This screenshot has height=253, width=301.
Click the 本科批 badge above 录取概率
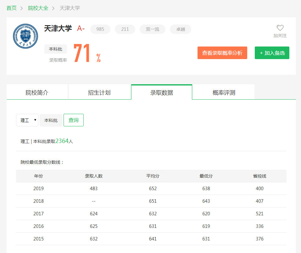point(56,49)
